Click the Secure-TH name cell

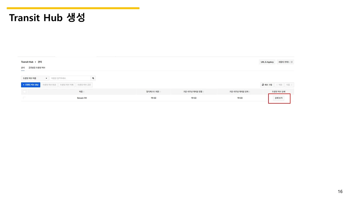tap(82, 98)
